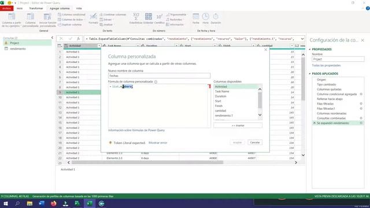
Task: Open Firefox from the taskbar
Action: click(54, 203)
